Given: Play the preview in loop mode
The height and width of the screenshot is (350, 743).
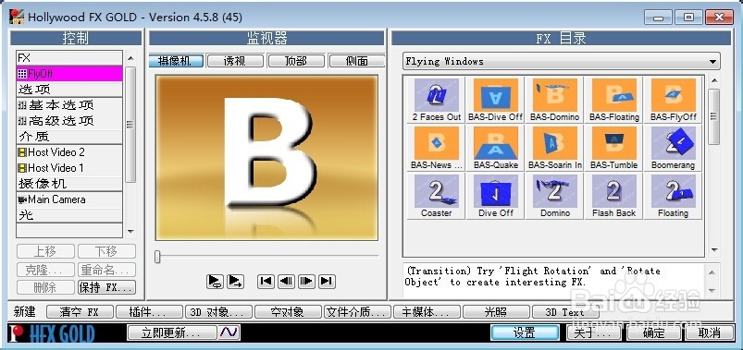Looking at the screenshot, I should [x=216, y=282].
